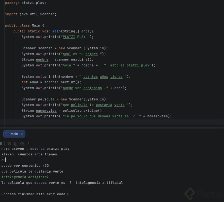Click the println "puede ver contenido +" code line
224x202 pixels.
pyautogui.click(x=74, y=88)
